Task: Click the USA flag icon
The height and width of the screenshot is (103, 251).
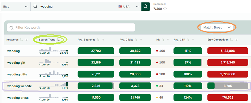Action: click(x=120, y=7)
